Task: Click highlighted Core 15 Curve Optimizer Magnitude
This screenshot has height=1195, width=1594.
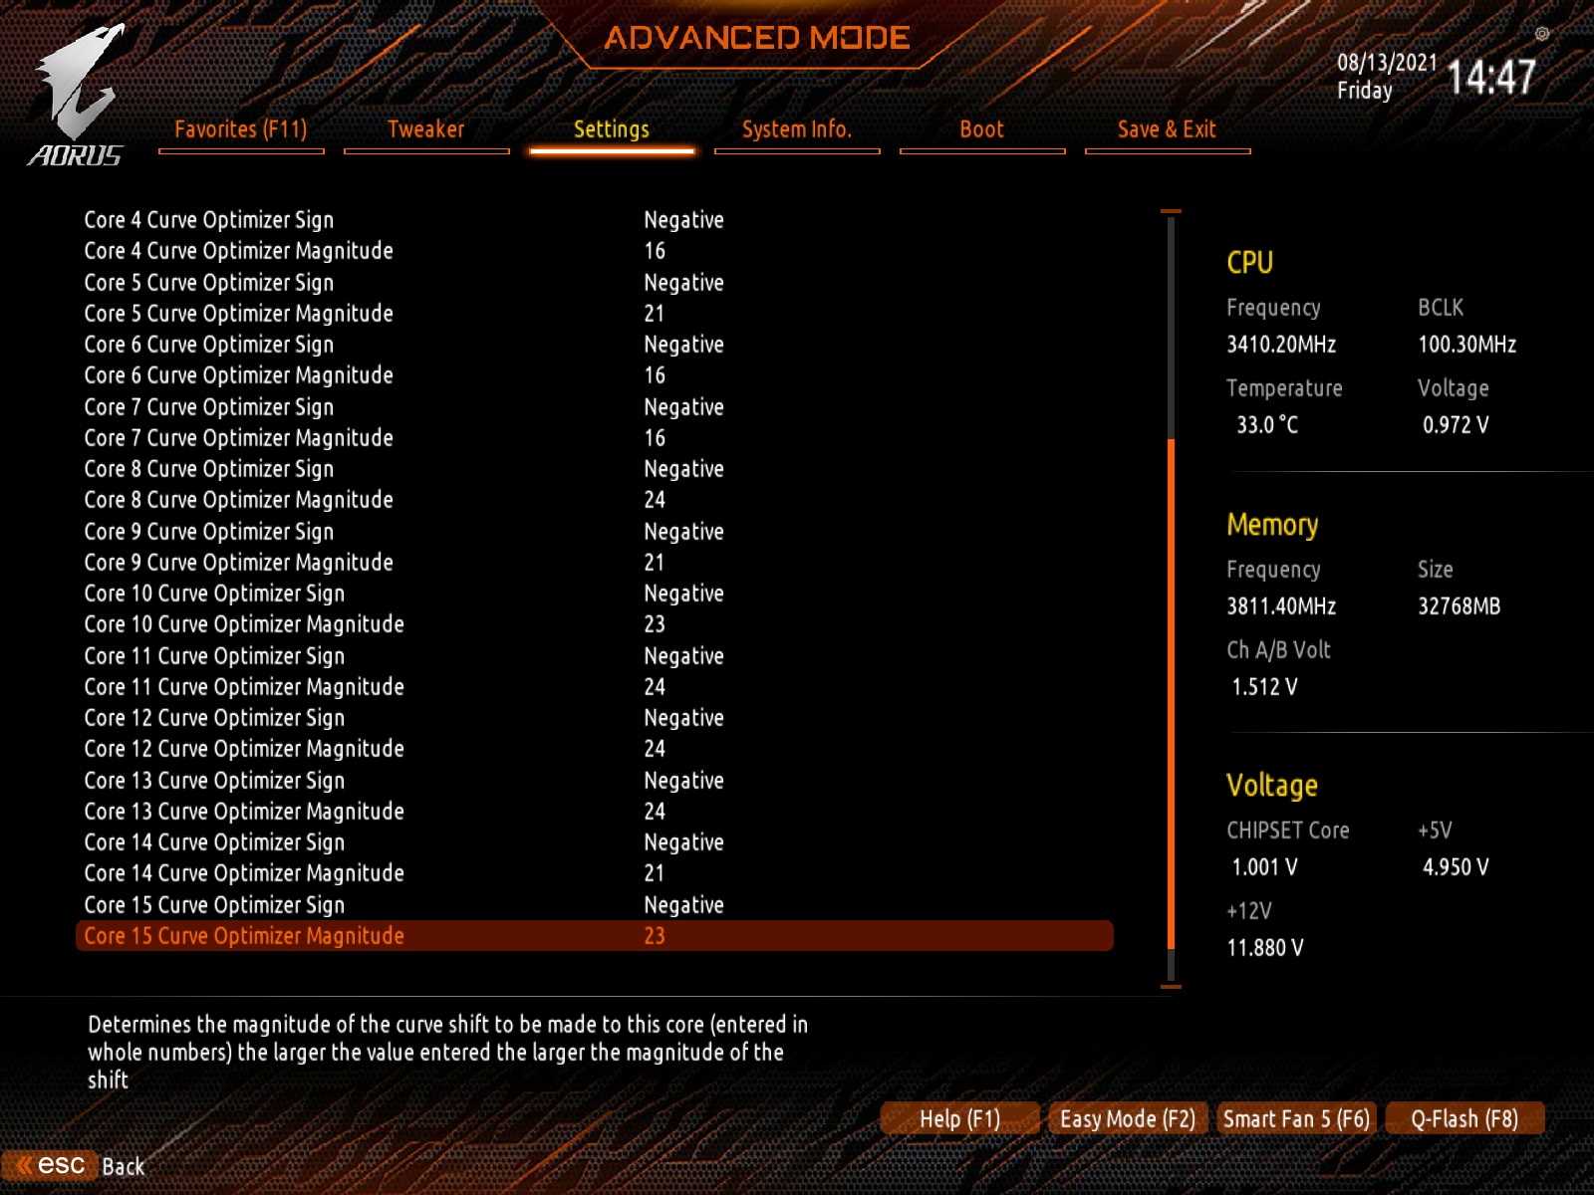Action: point(595,936)
